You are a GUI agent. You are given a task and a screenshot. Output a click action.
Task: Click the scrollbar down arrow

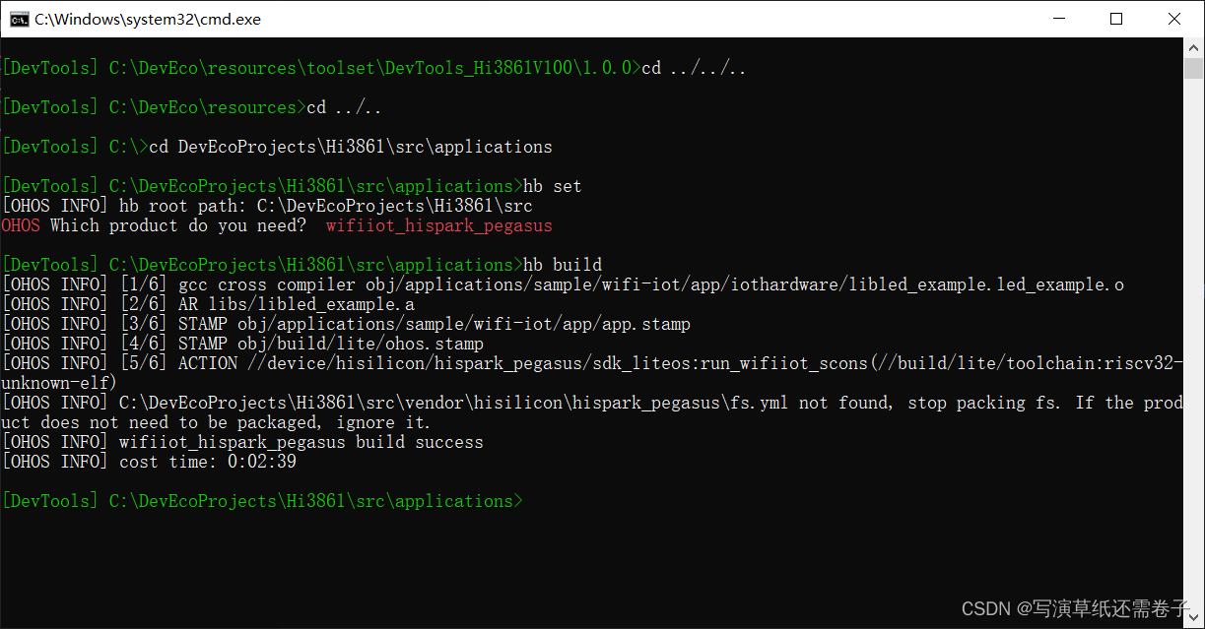point(1194,618)
